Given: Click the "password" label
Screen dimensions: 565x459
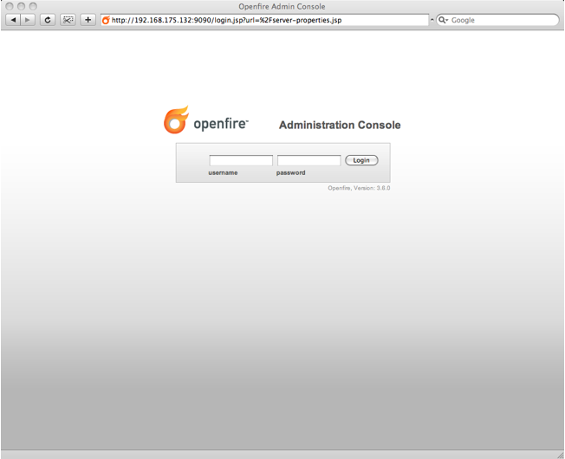Looking at the screenshot, I should [291, 173].
